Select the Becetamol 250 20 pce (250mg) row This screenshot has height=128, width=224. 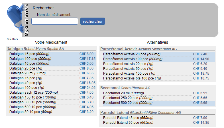159,98
